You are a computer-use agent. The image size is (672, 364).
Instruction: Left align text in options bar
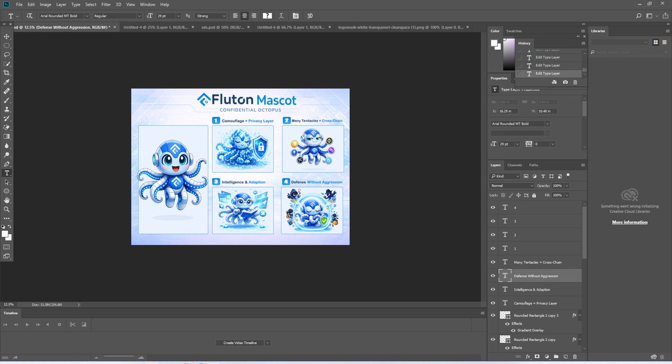pyautogui.click(x=235, y=16)
